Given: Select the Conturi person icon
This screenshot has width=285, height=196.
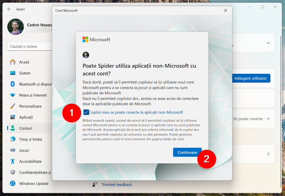Looking at the screenshot, I should click(13, 128).
